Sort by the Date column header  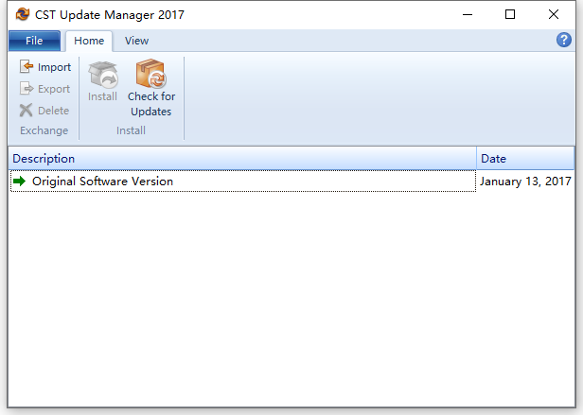tap(525, 159)
